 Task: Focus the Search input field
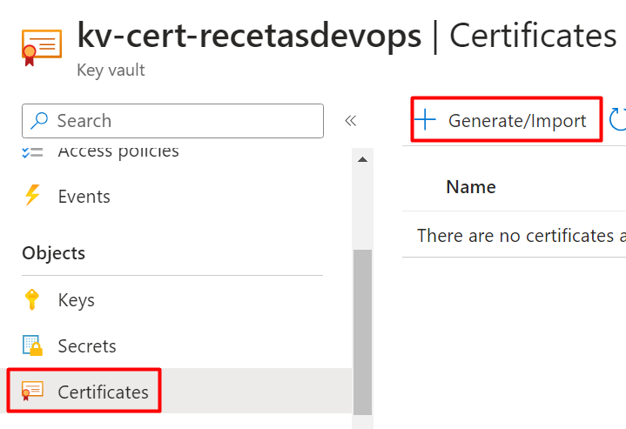click(x=172, y=121)
